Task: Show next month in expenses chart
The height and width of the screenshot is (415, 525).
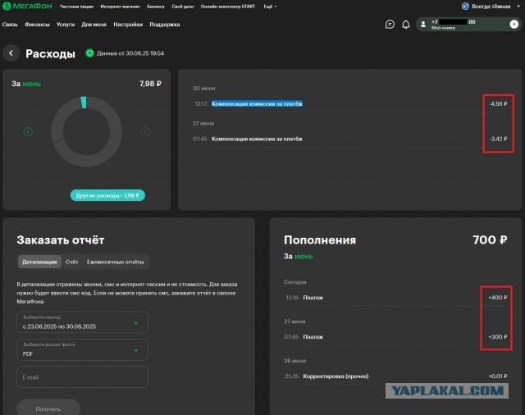Action: coord(144,131)
